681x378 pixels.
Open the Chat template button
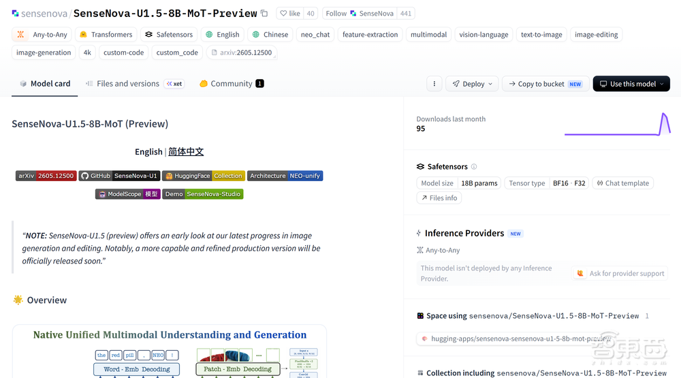[x=623, y=183]
